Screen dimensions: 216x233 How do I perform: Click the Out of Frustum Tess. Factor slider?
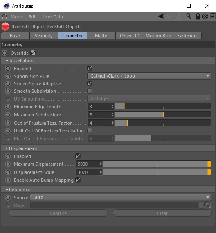pyautogui.click(x=163, y=123)
